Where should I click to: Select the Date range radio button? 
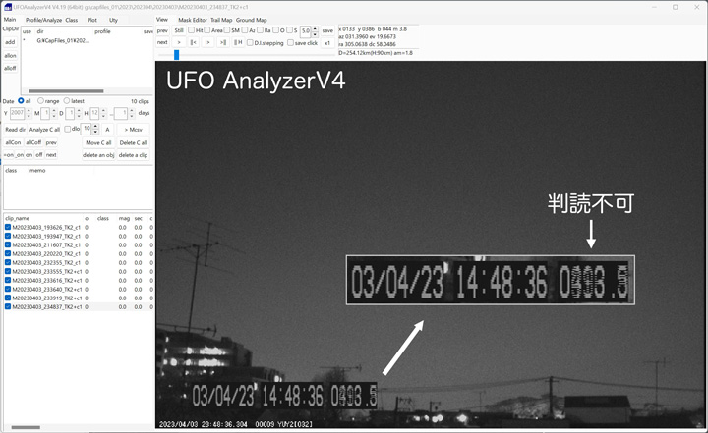pyautogui.click(x=40, y=100)
